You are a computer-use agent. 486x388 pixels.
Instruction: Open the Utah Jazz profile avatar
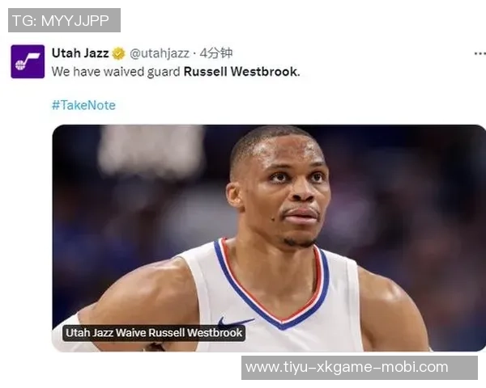tap(28, 61)
